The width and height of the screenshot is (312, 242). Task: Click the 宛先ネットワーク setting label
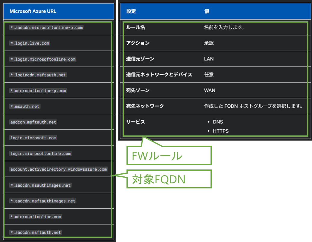tap(145, 106)
